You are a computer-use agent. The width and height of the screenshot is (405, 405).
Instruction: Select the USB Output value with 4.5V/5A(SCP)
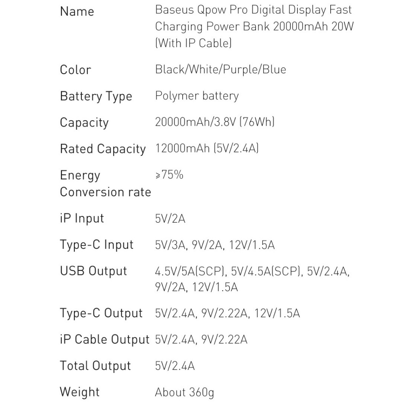(x=252, y=279)
